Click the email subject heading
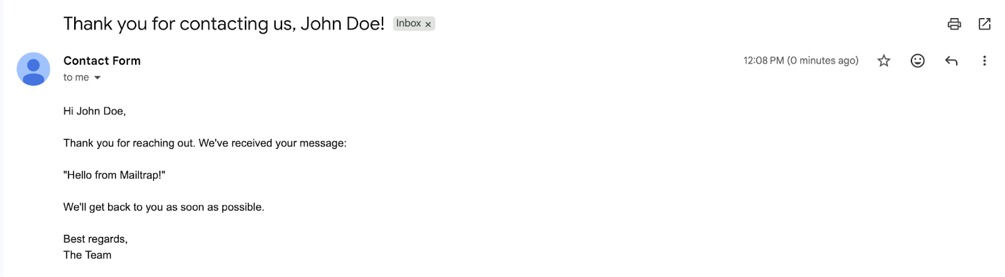1005x277 pixels. pos(224,24)
